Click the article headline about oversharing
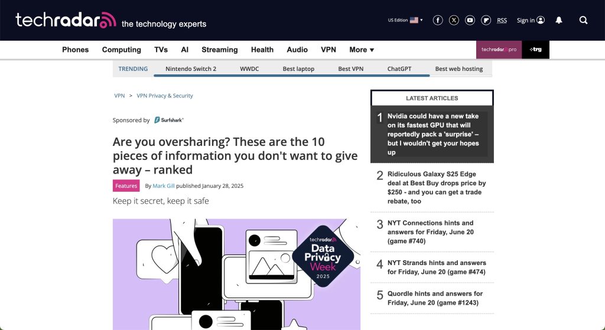605x330 pixels. 235,156
